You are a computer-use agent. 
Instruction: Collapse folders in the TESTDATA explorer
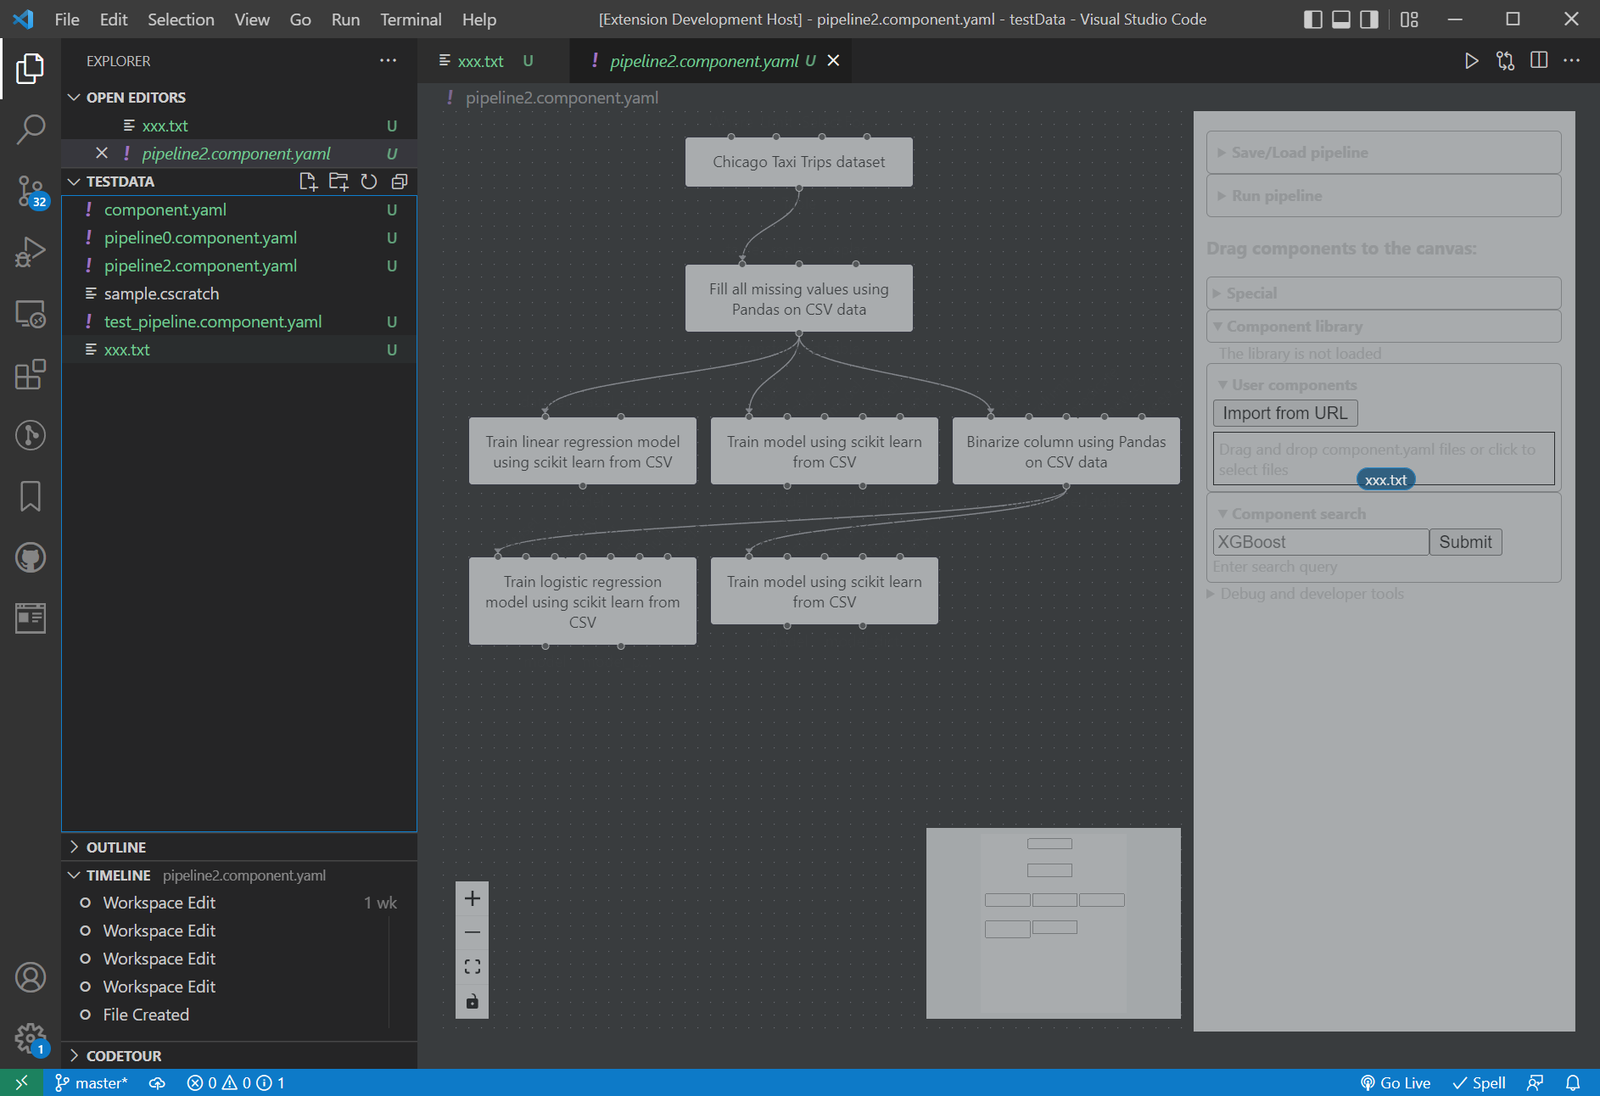[x=399, y=182]
